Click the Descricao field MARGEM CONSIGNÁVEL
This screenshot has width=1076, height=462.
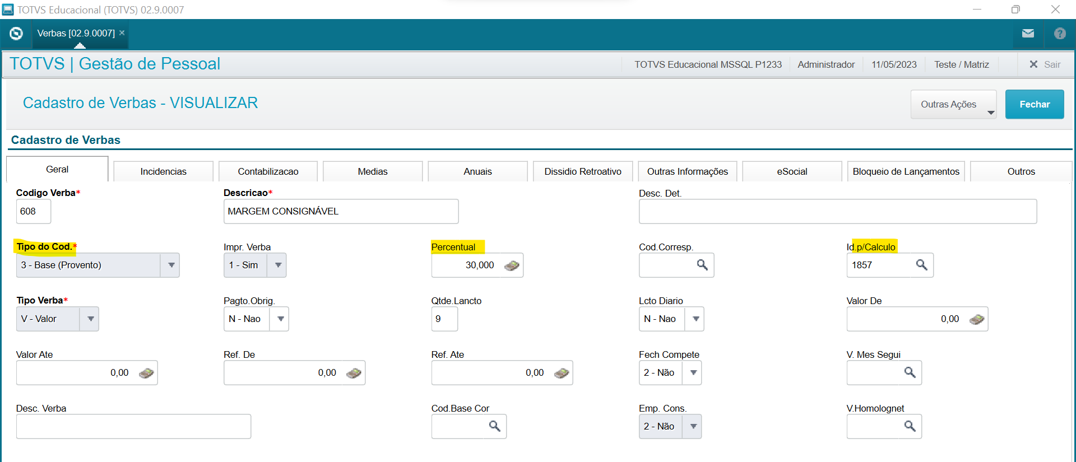tap(341, 212)
